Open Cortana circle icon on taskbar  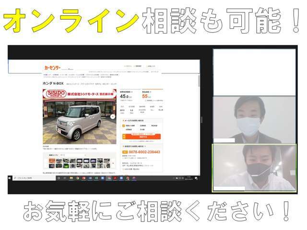(59, 178)
